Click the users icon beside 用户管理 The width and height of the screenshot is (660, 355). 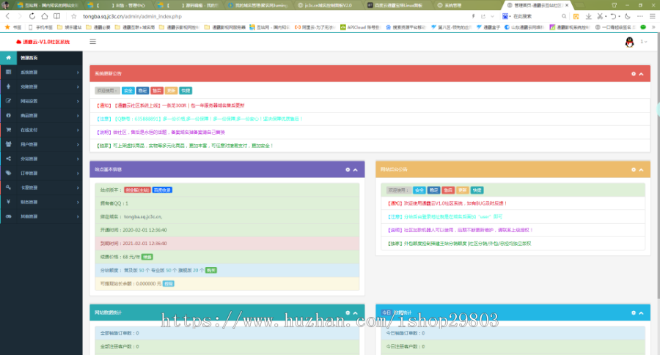click(8, 144)
